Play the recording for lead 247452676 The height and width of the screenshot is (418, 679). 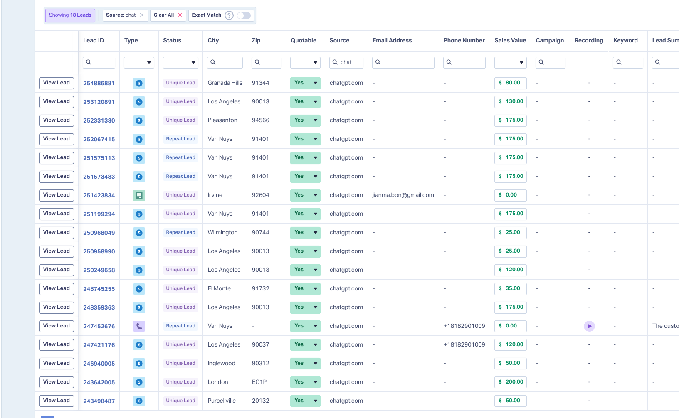coord(589,326)
